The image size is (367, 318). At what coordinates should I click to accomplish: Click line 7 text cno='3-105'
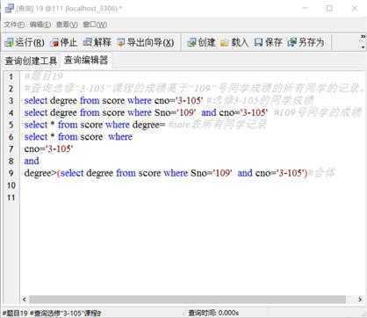[x=48, y=148]
